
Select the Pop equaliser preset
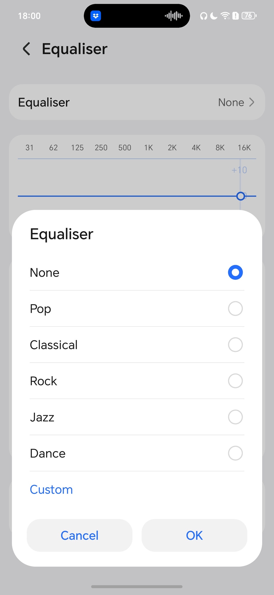(235, 309)
